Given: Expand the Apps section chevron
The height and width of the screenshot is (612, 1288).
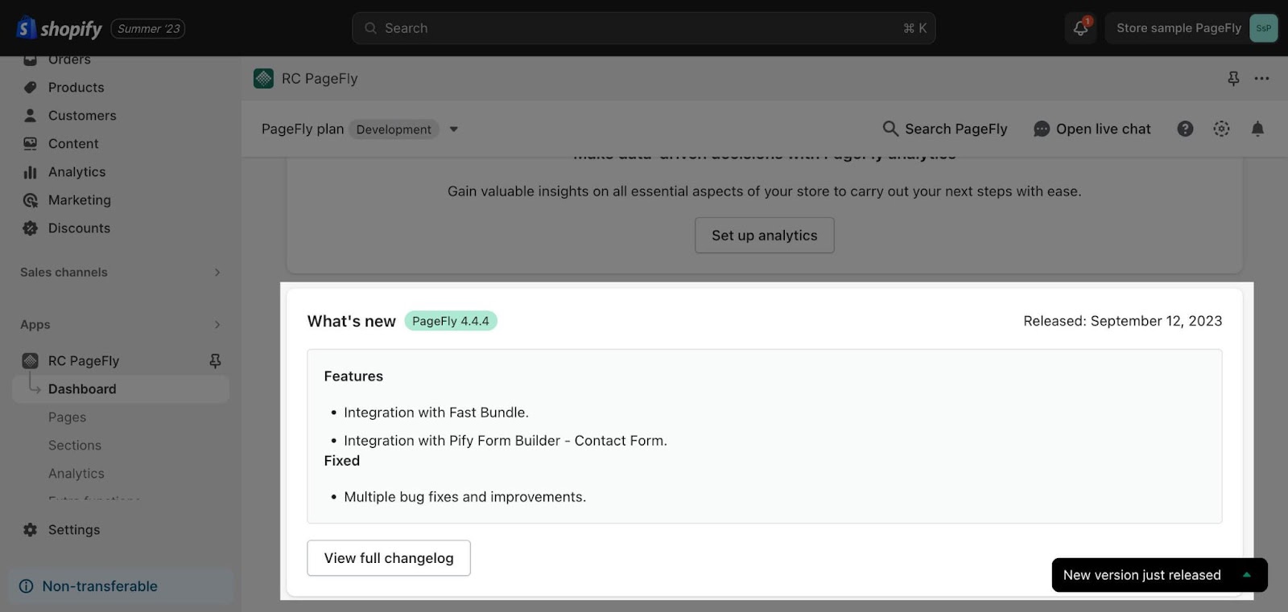Looking at the screenshot, I should tap(217, 325).
